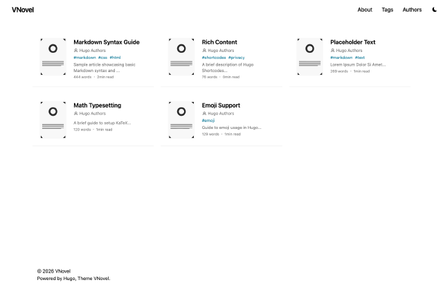Select the #html tag link
The image size is (443, 296).
click(116, 58)
